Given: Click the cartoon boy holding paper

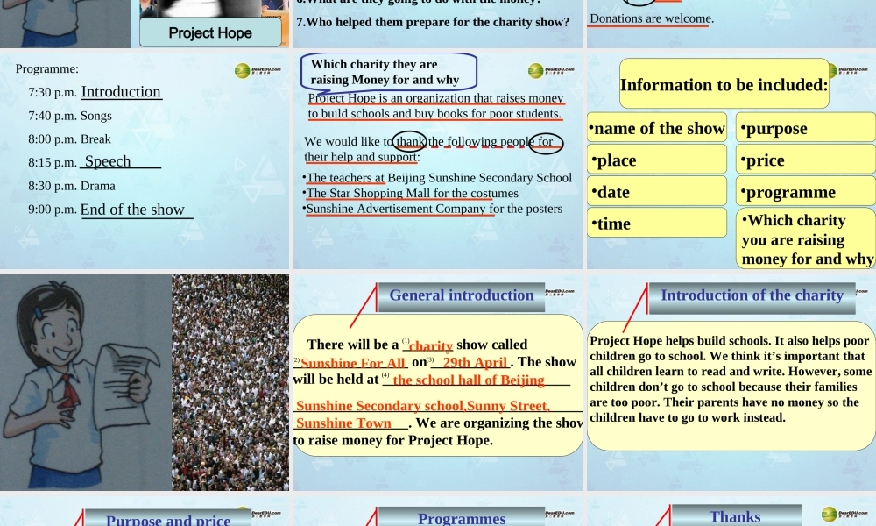Looking at the screenshot, I should (81, 386).
